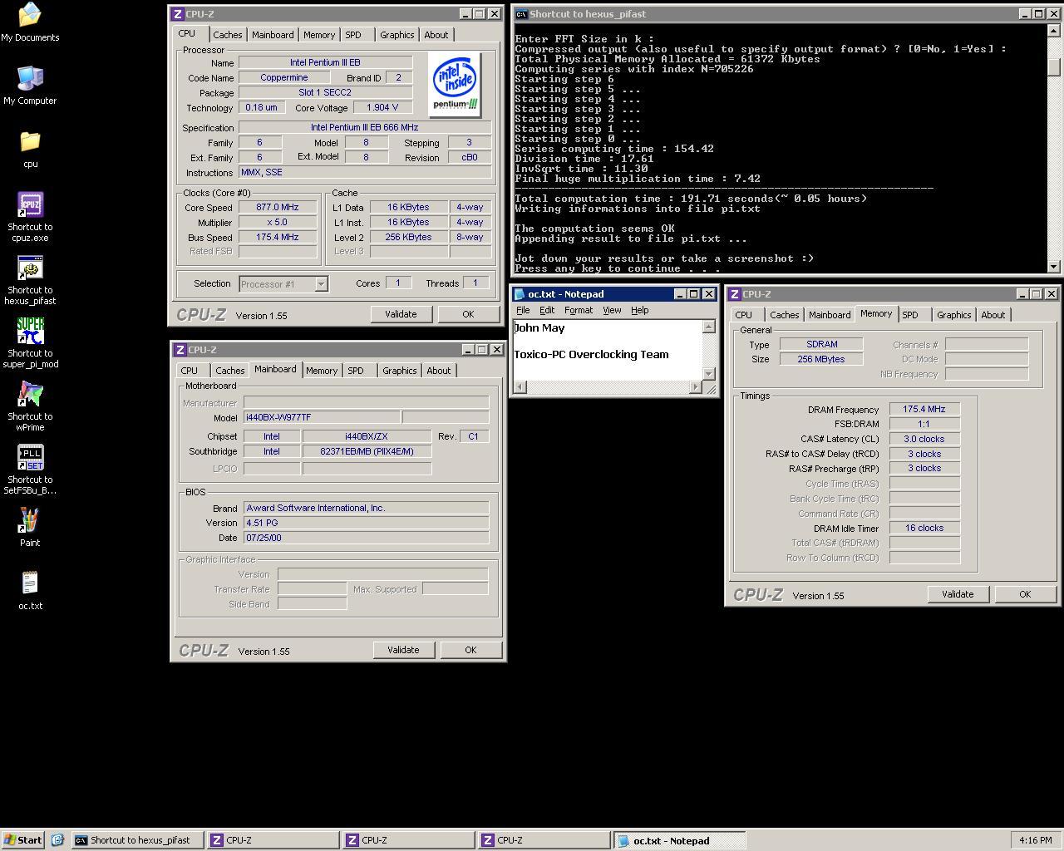Click the oc.txt Notepad title icon
Image resolution: width=1064 pixels, height=851 pixels.
point(520,294)
